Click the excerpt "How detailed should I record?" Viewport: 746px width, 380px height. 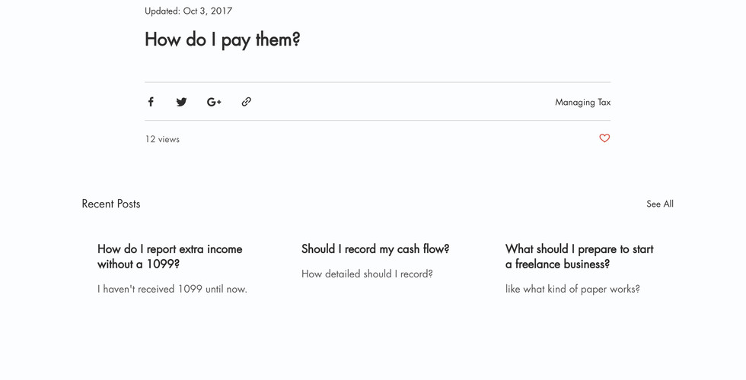367,274
